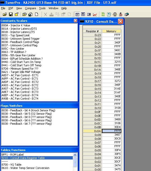Open the item list view icon
This screenshot has height=171, width=151.
(x=89, y=14)
